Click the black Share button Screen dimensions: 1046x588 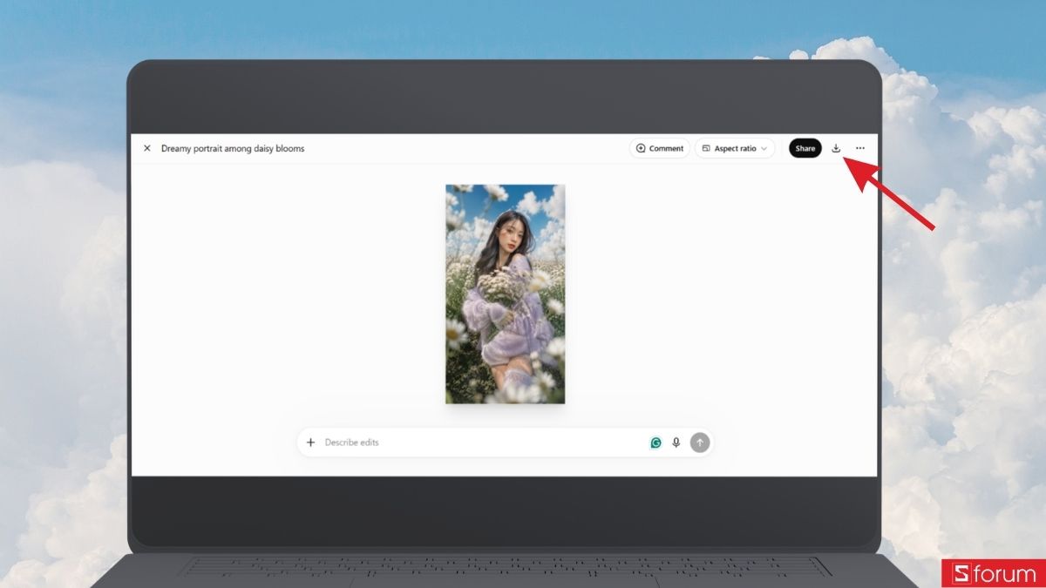(x=805, y=148)
